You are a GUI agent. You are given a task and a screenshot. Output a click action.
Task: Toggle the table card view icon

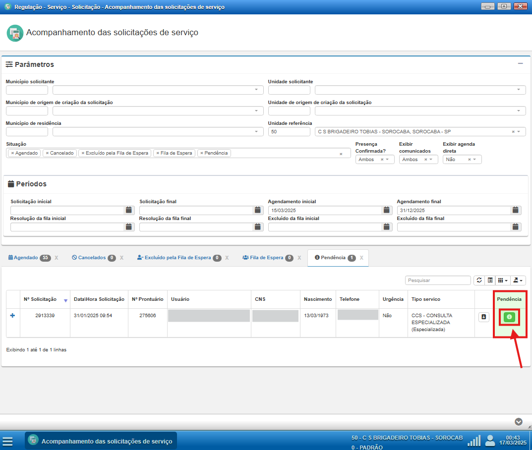(x=490, y=281)
